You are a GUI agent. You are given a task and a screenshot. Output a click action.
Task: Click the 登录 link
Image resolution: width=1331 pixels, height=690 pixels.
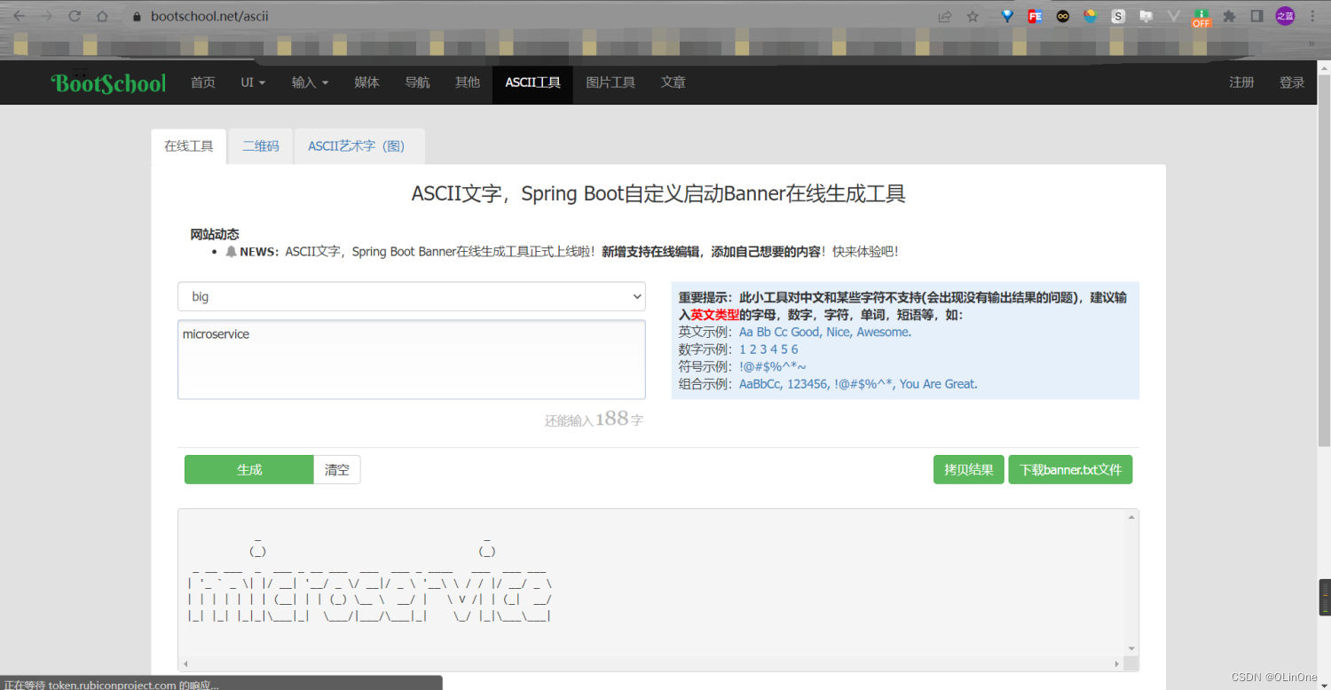pyautogui.click(x=1292, y=82)
